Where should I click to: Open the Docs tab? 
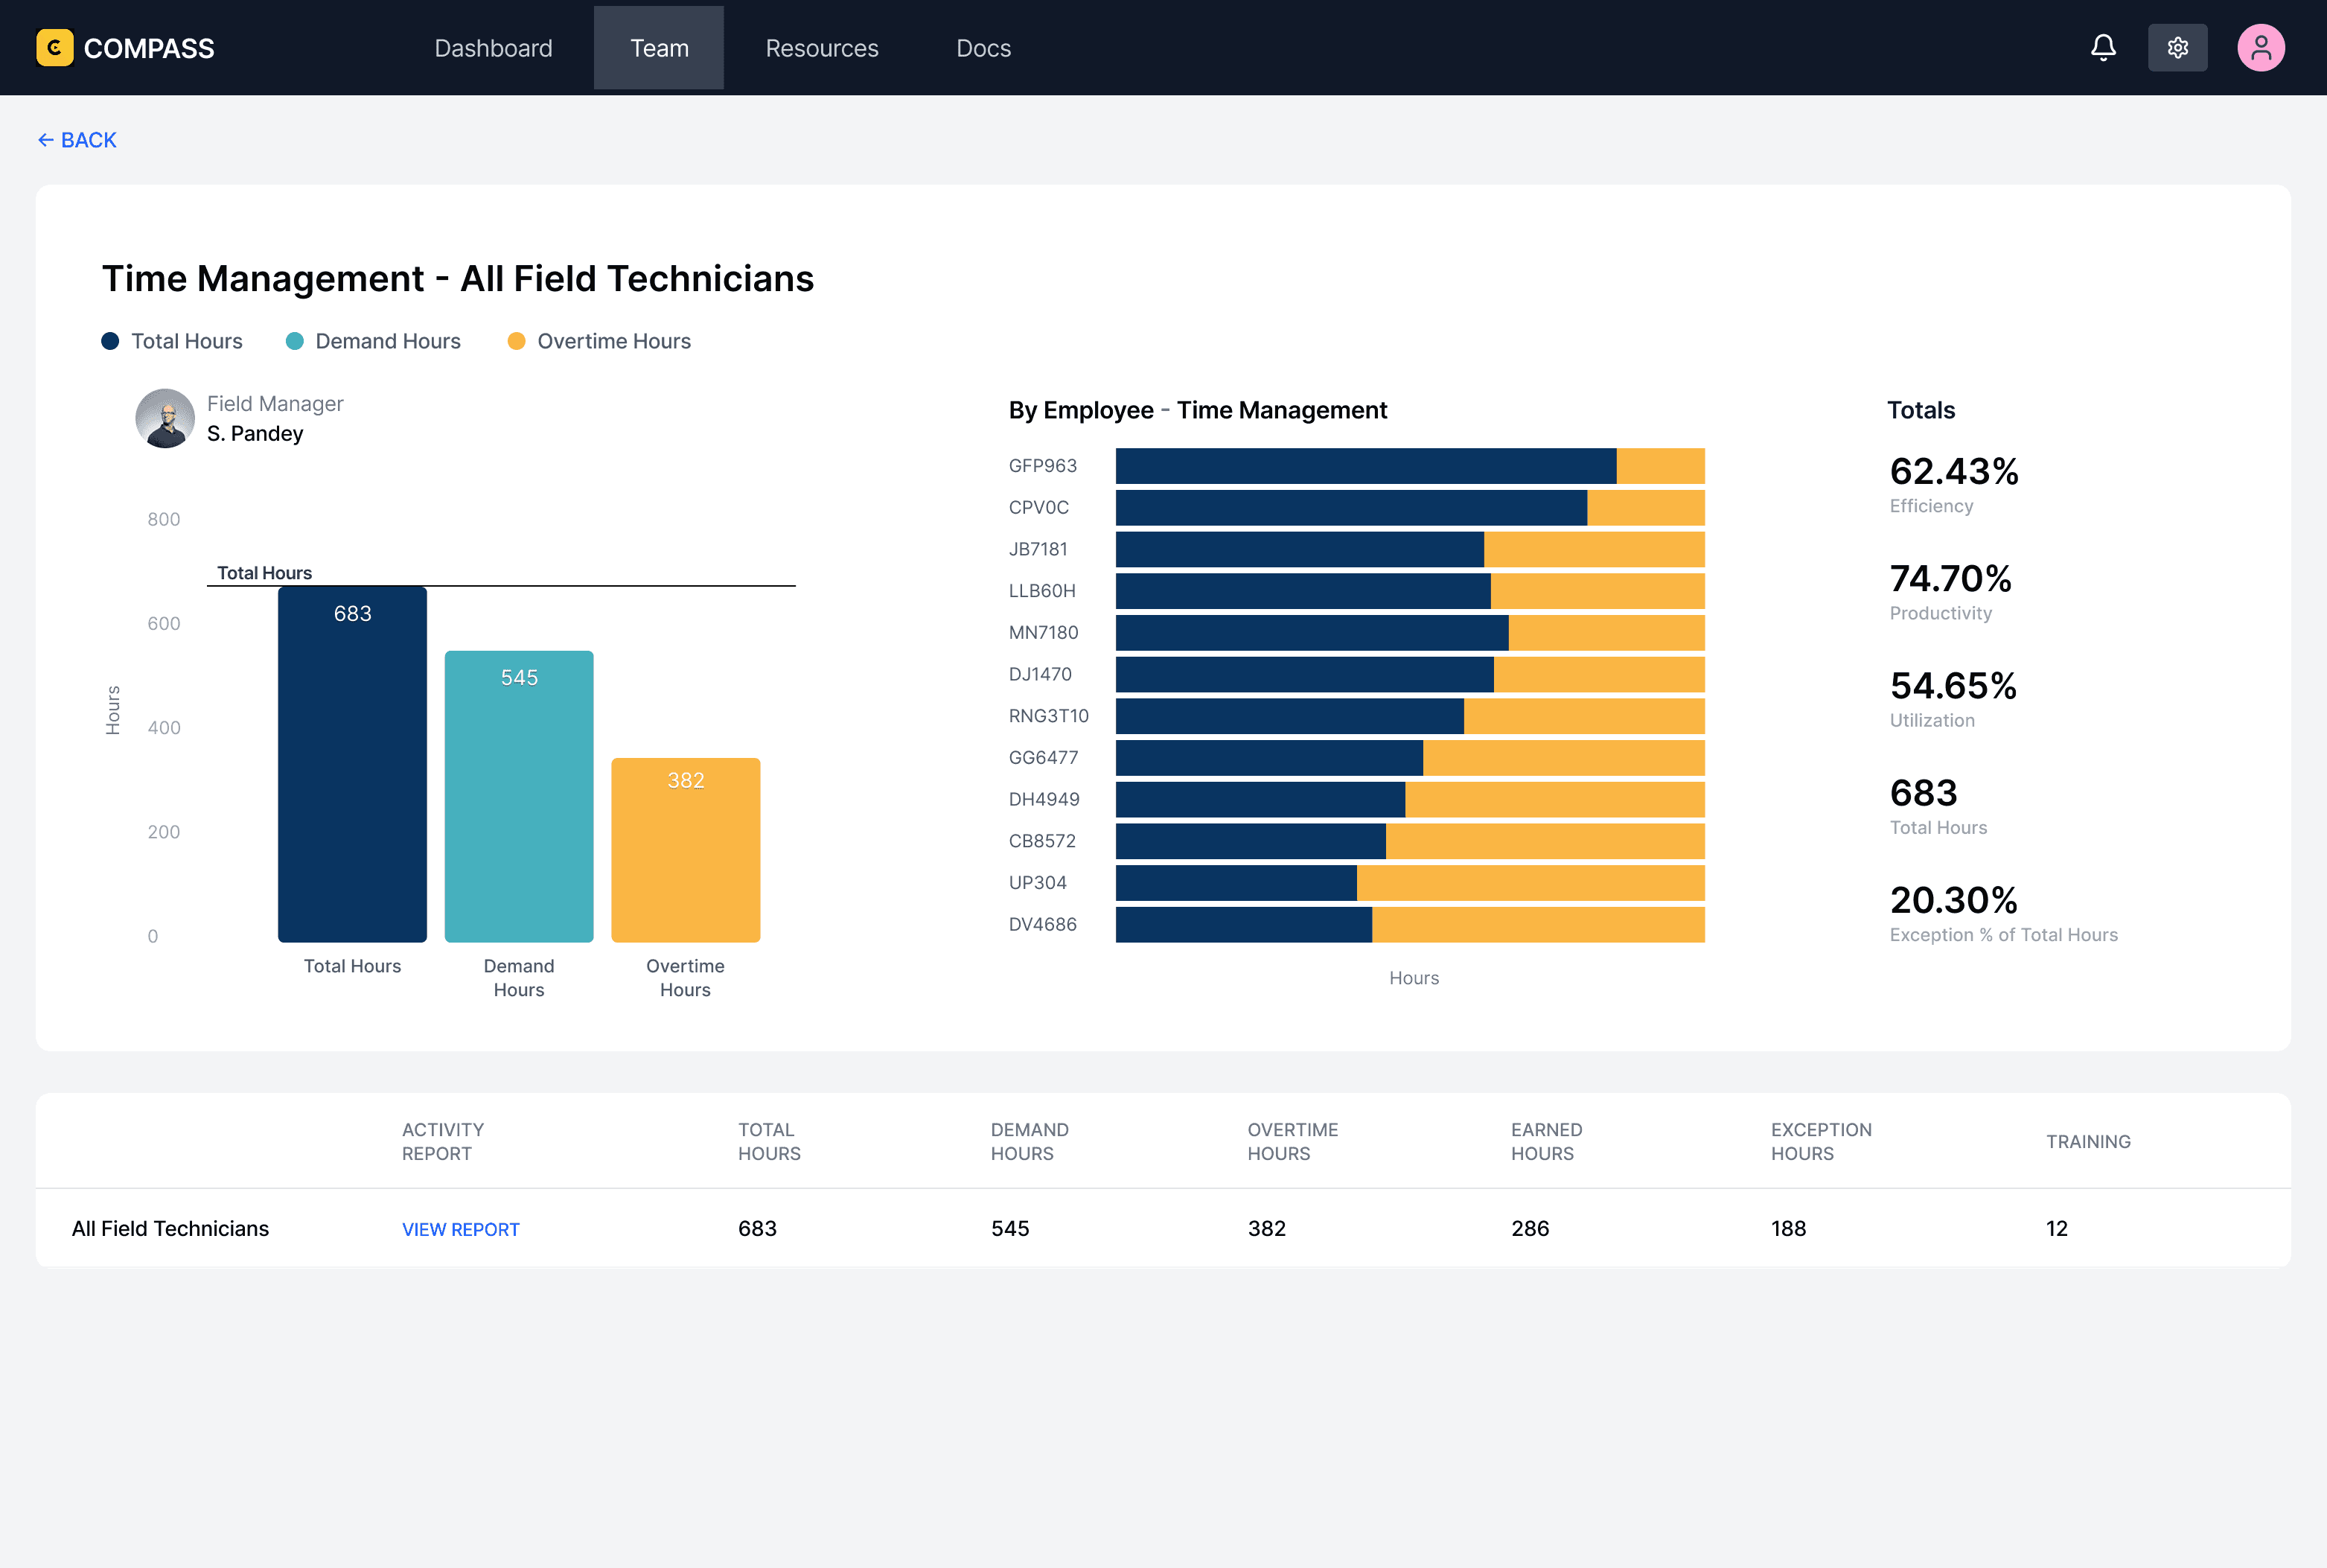(983, 48)
